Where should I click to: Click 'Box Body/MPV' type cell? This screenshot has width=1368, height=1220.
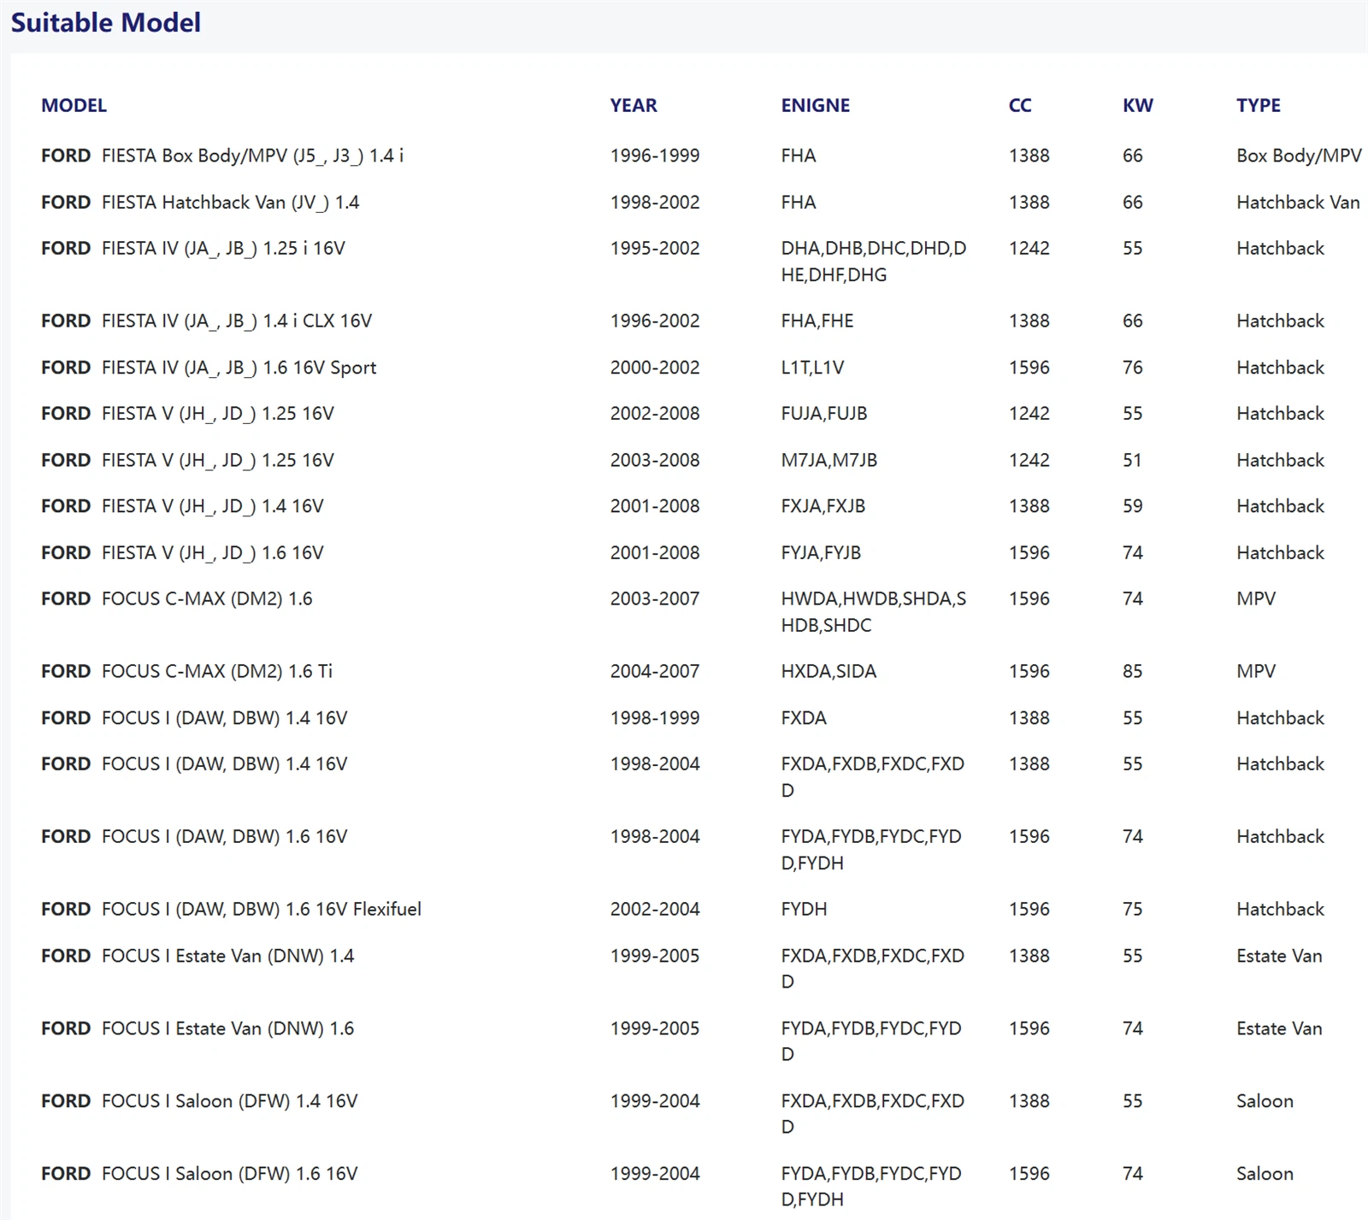click(x=1299, y=156)
